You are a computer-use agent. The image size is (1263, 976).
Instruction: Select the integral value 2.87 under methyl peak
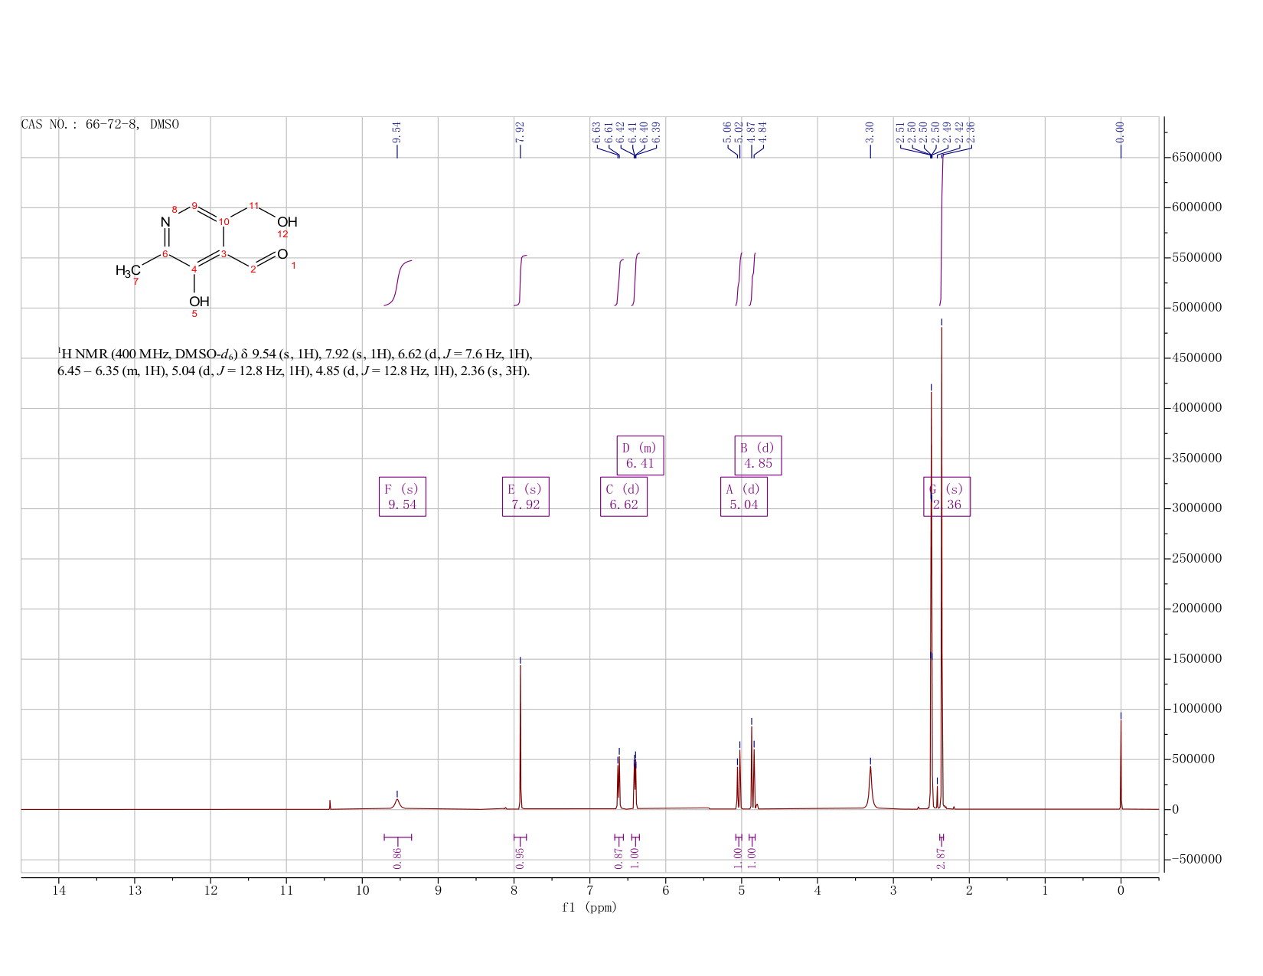[x=941, y=858]
